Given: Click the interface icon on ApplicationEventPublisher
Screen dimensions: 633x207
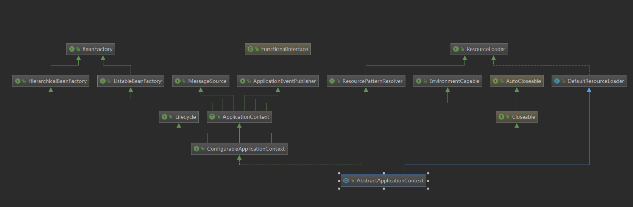Looking at the screenshot, I should pyautogui.click(x=243, y=81).
